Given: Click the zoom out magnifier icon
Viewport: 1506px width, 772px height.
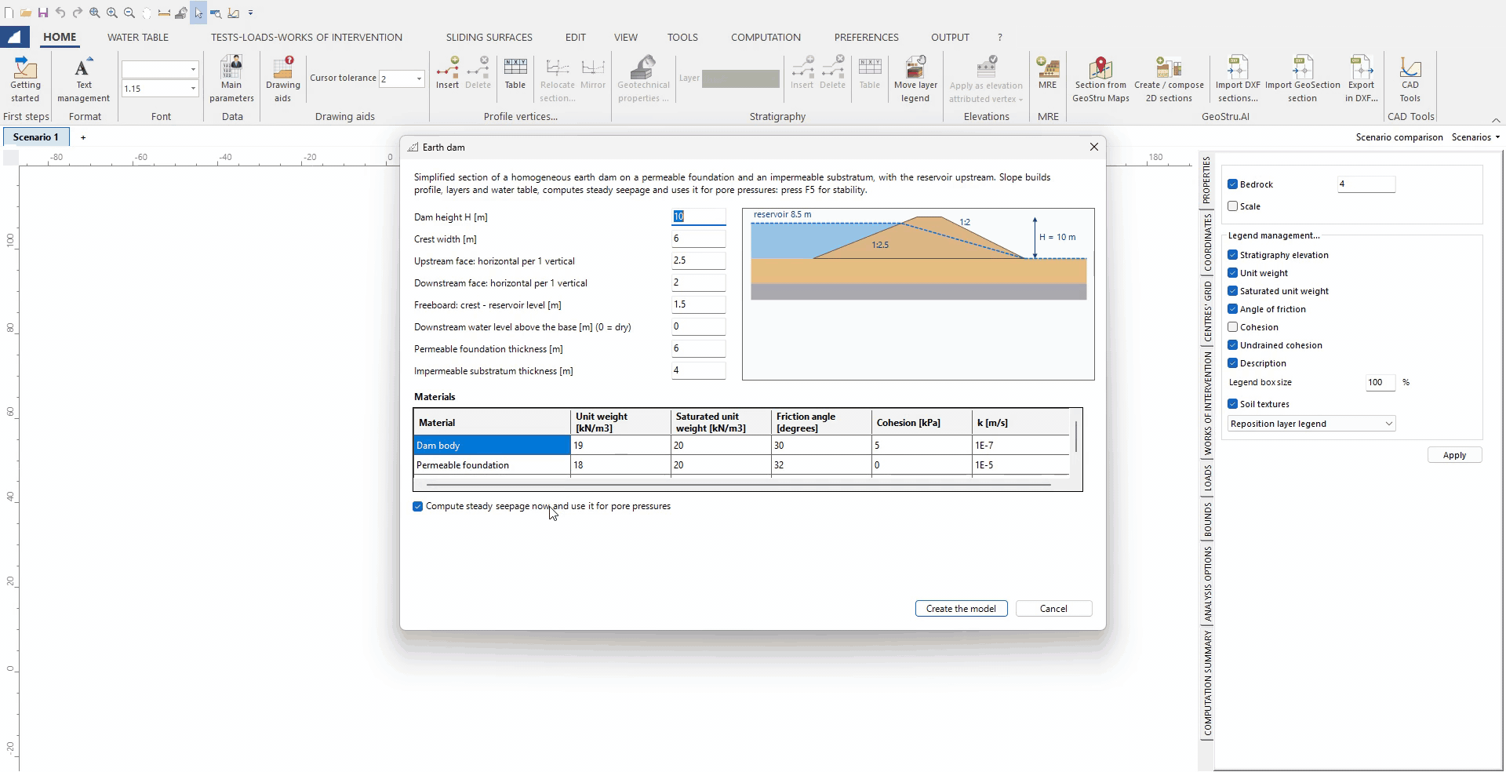Looking at the screenshot, I should point(129,13).
